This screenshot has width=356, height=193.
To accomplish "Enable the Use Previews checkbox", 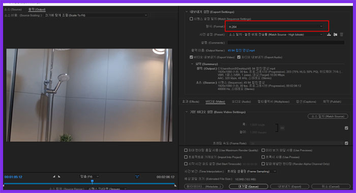I will (x=263, y=150).
